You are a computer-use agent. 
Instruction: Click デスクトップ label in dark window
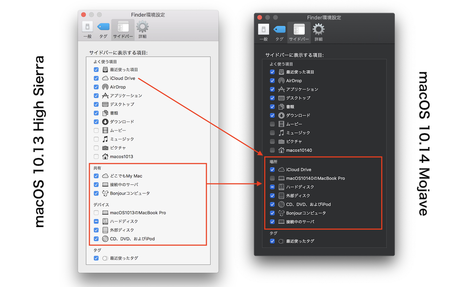point(298,98)
